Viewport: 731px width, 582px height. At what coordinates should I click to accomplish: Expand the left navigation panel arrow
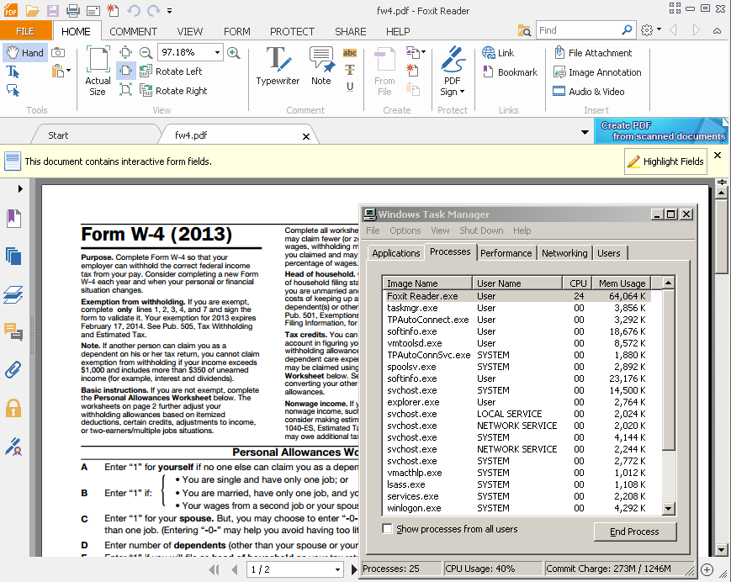click(x=20, y=188)
